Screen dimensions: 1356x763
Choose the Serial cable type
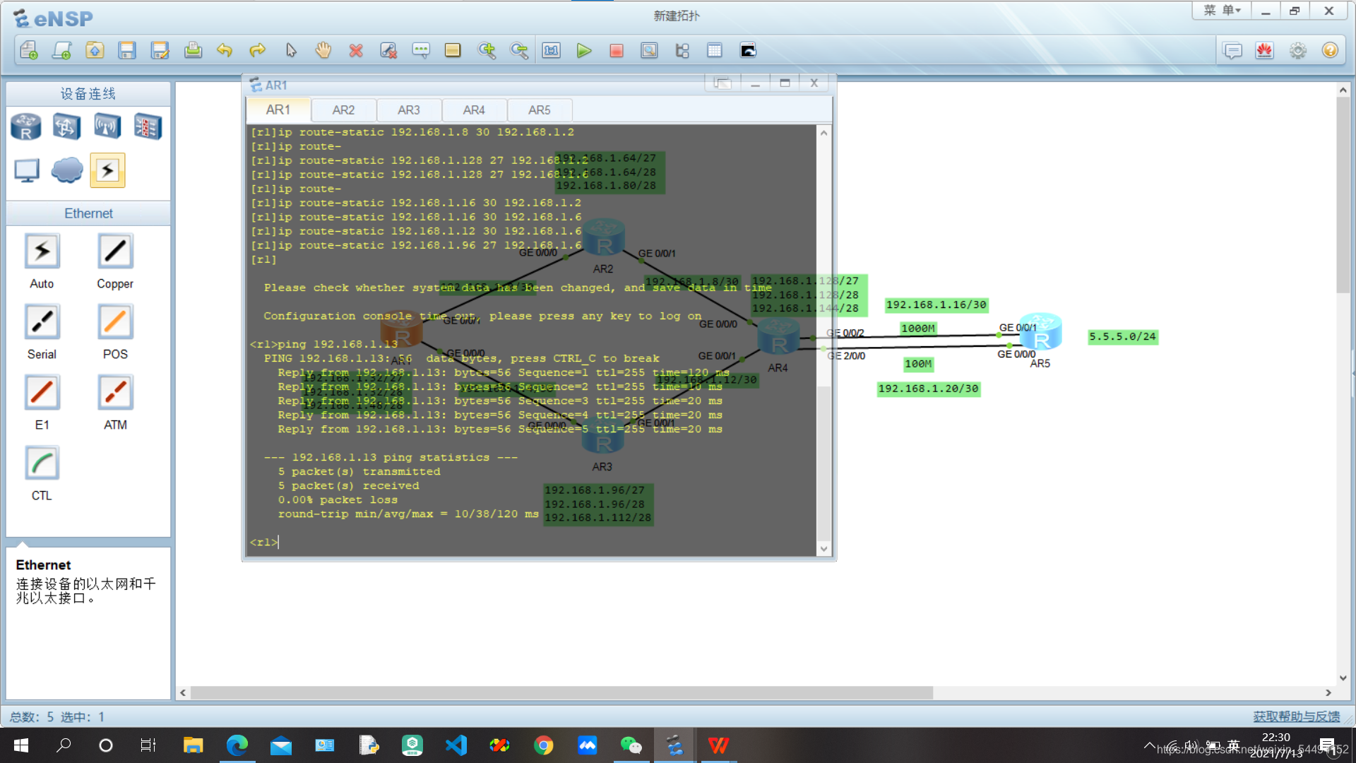click(42, 321)
